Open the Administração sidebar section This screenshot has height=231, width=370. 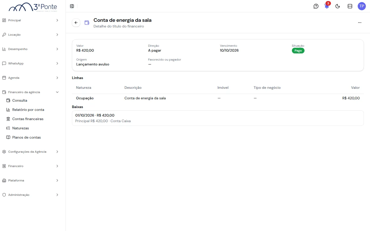[x=31, y=195]
